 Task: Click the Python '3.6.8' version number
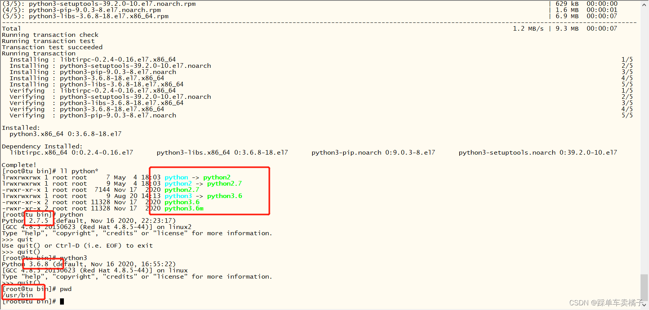pyautogui.click(x=39, y=264)
